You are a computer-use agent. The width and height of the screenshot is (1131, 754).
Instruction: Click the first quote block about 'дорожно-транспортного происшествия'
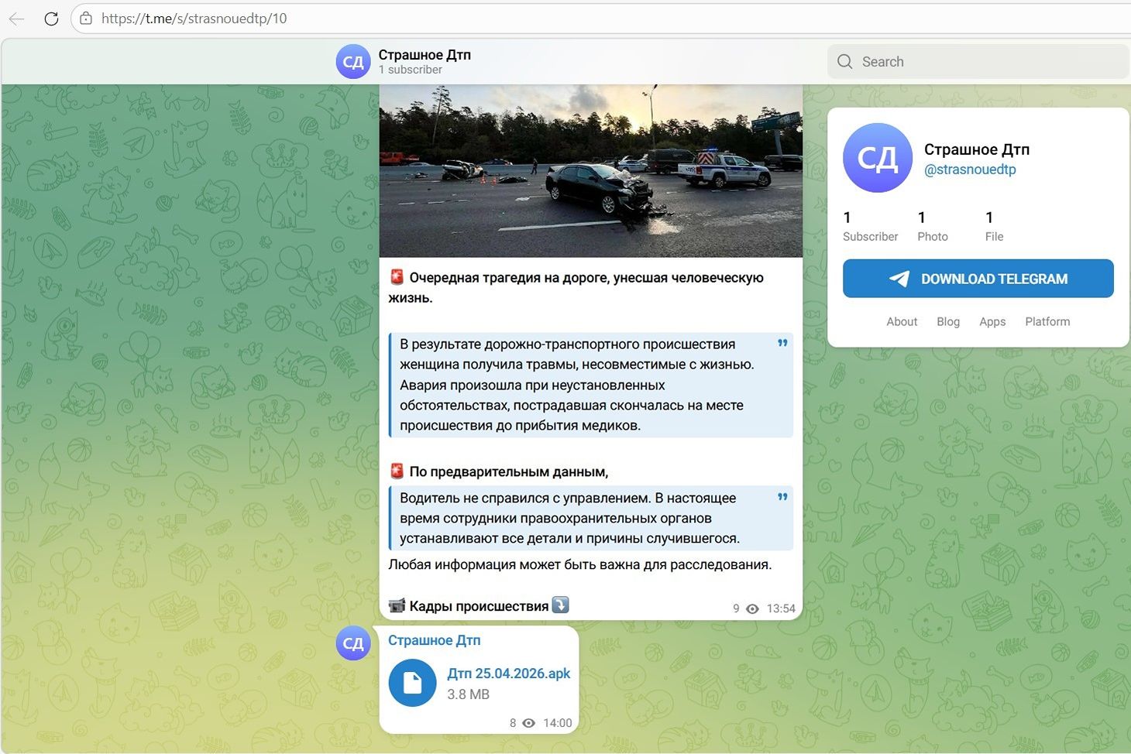(x=591, y=385)
